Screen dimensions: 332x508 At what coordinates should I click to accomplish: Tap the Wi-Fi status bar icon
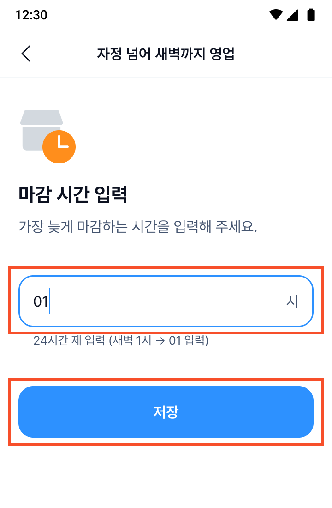(x=276, y=15)
